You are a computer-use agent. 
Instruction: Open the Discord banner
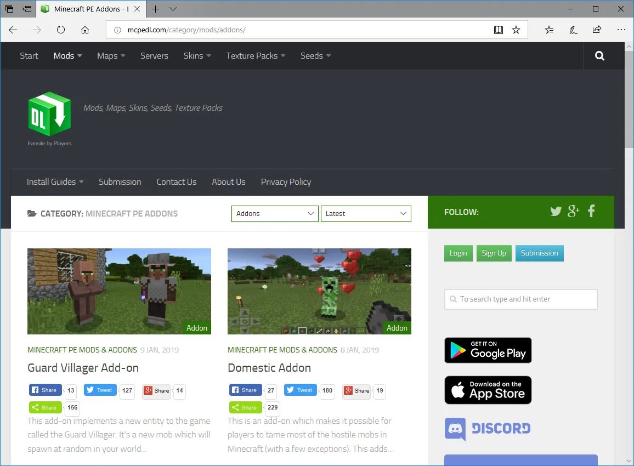click(488, 429)
